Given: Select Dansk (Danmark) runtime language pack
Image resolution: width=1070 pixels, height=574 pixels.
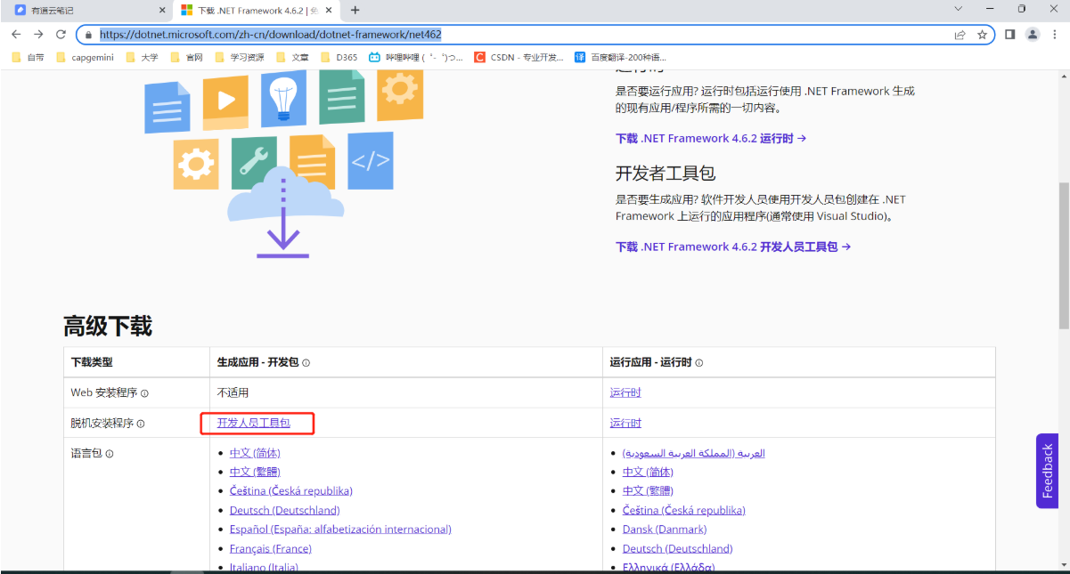Looking at the screenshot, I should [x=665, y=530].
